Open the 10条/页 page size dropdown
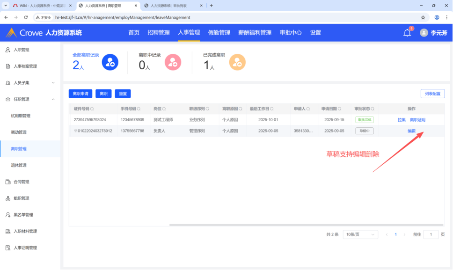This screenshot has height=270, width=453. (x=360, y=234)
